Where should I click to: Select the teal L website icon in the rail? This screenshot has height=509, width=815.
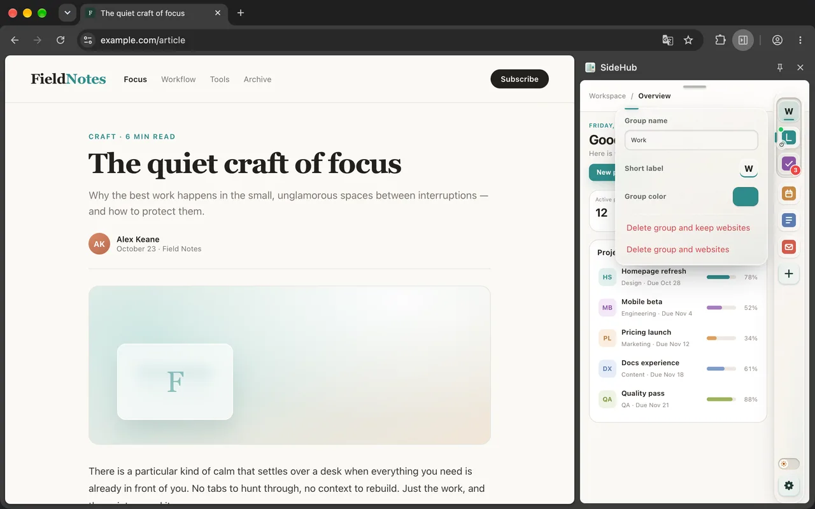coord(789,137)
